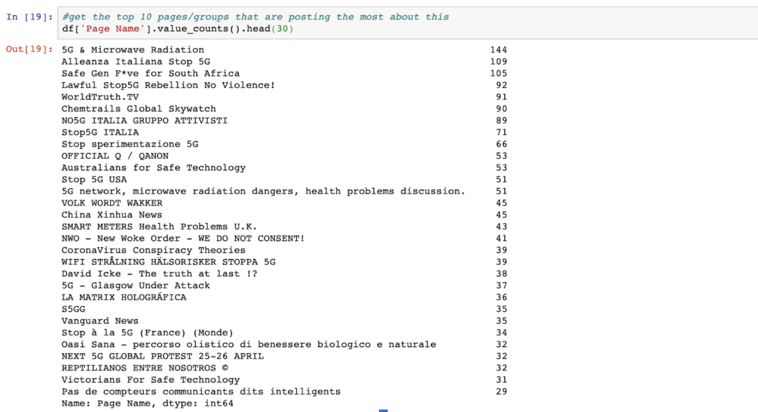The height and width of the screenshot is (412, 758).
Task: Click the 'OFFICIAL Q / QANON' row
Action: click(115, 156)
